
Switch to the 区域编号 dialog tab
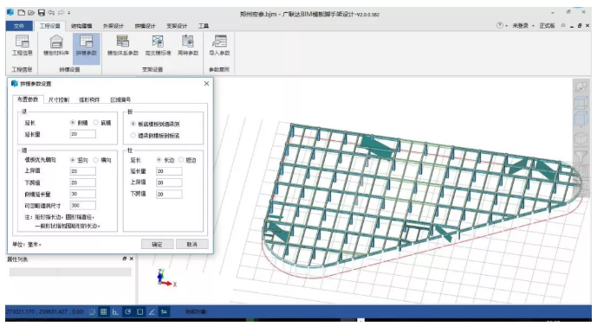120,99
